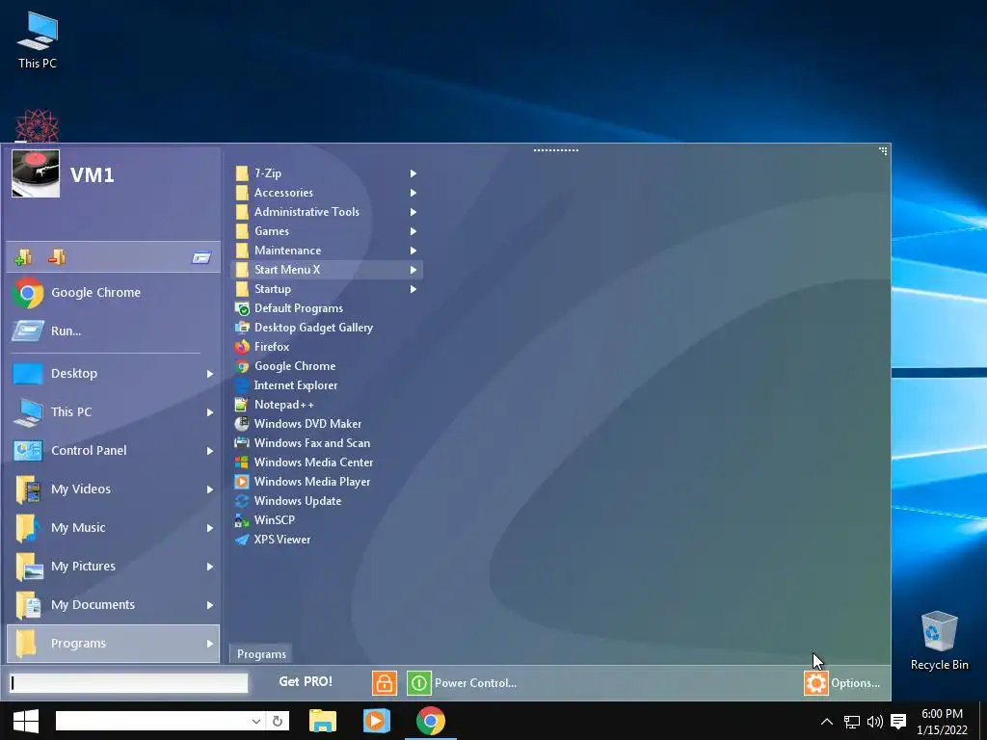Viewport: 987px width, 740px height.
Task: Click the start menu search field
Action: [x=129, y=683]
